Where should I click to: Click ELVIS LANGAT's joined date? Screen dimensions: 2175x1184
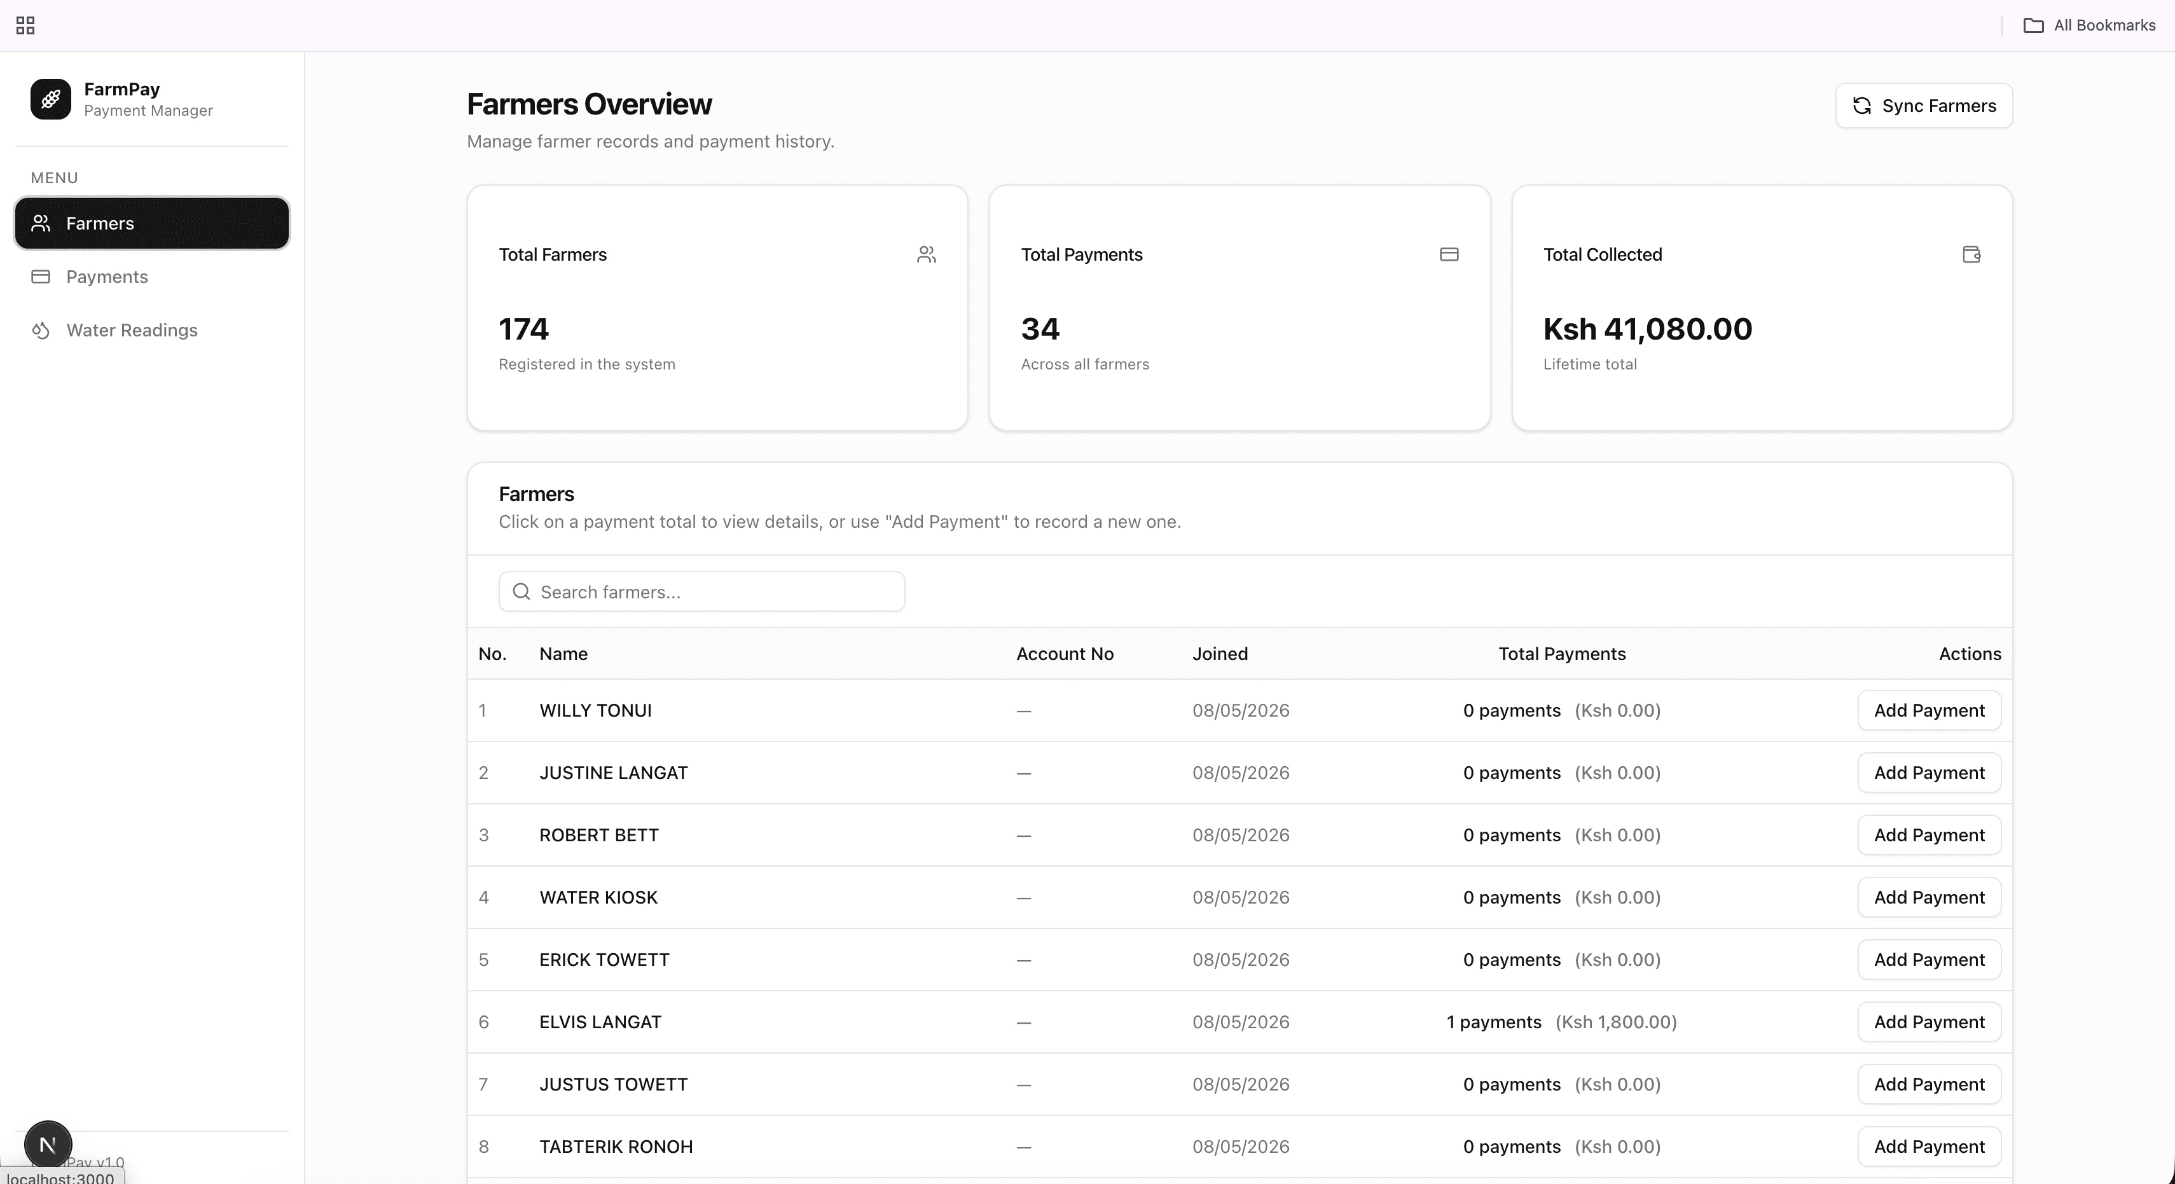1240,1022
